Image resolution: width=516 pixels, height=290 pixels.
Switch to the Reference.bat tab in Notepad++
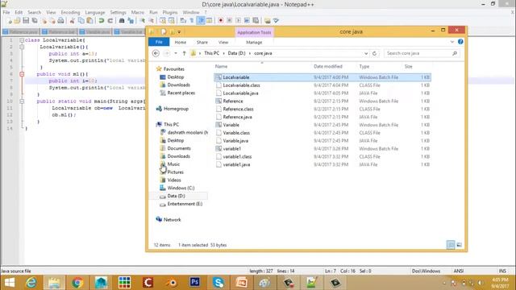[x=59, y=32]
